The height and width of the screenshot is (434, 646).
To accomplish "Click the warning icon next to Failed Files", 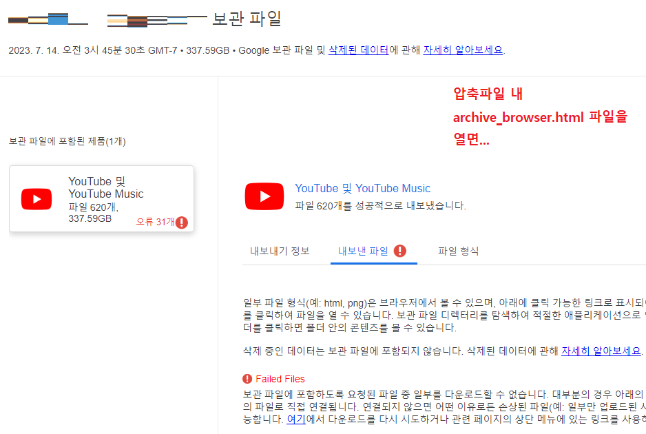I will click(x=247, y=379).
